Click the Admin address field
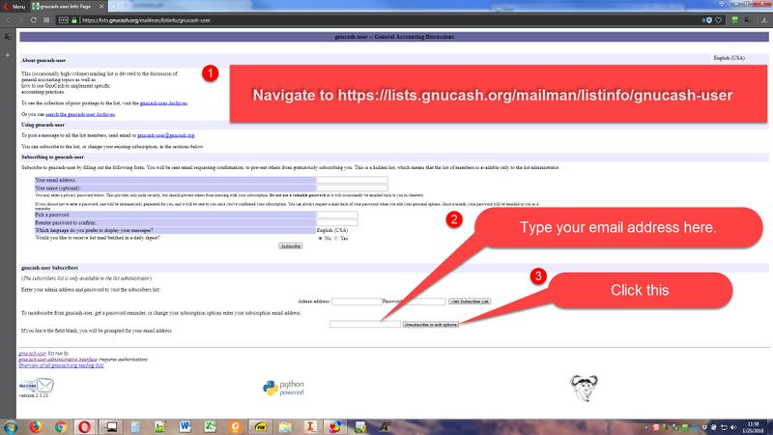The height and width of the screenshot is (435, 773). (x=357, y=302)
